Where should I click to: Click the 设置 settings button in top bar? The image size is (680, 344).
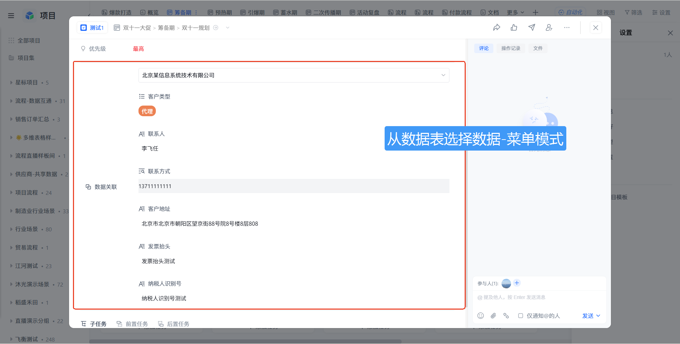coord(661,12)
